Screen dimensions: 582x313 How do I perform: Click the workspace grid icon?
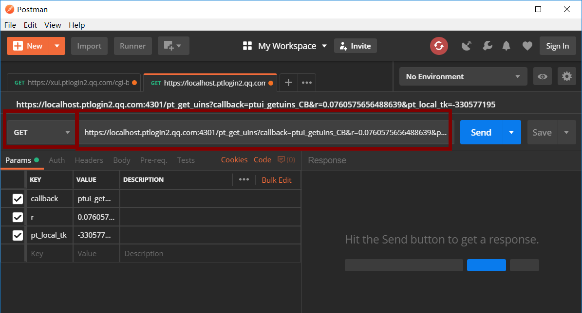click(x=247, y=46)
